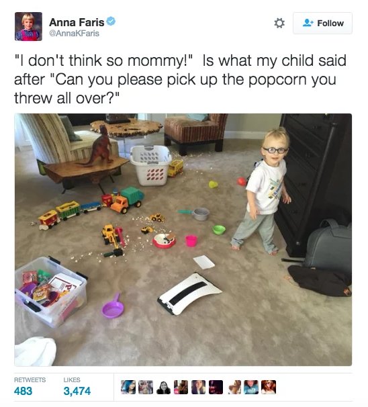Open the black-and-white woman liker avatar

163,387
